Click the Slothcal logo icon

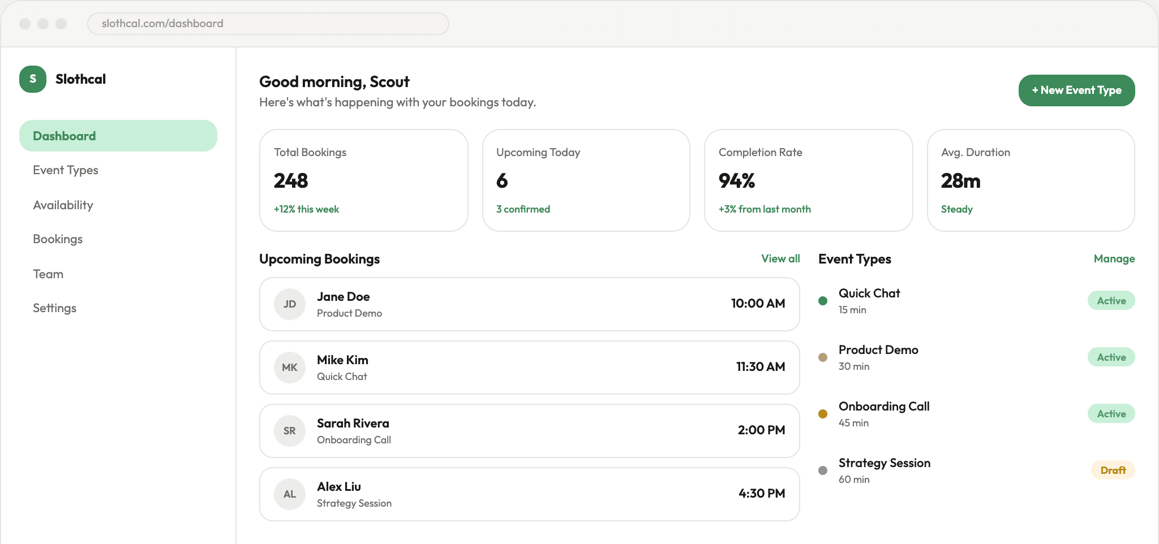(x=32, y=79)
